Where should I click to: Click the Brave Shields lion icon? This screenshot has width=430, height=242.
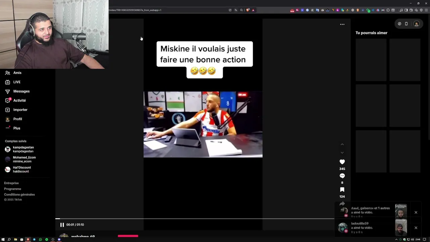[248, 10]
